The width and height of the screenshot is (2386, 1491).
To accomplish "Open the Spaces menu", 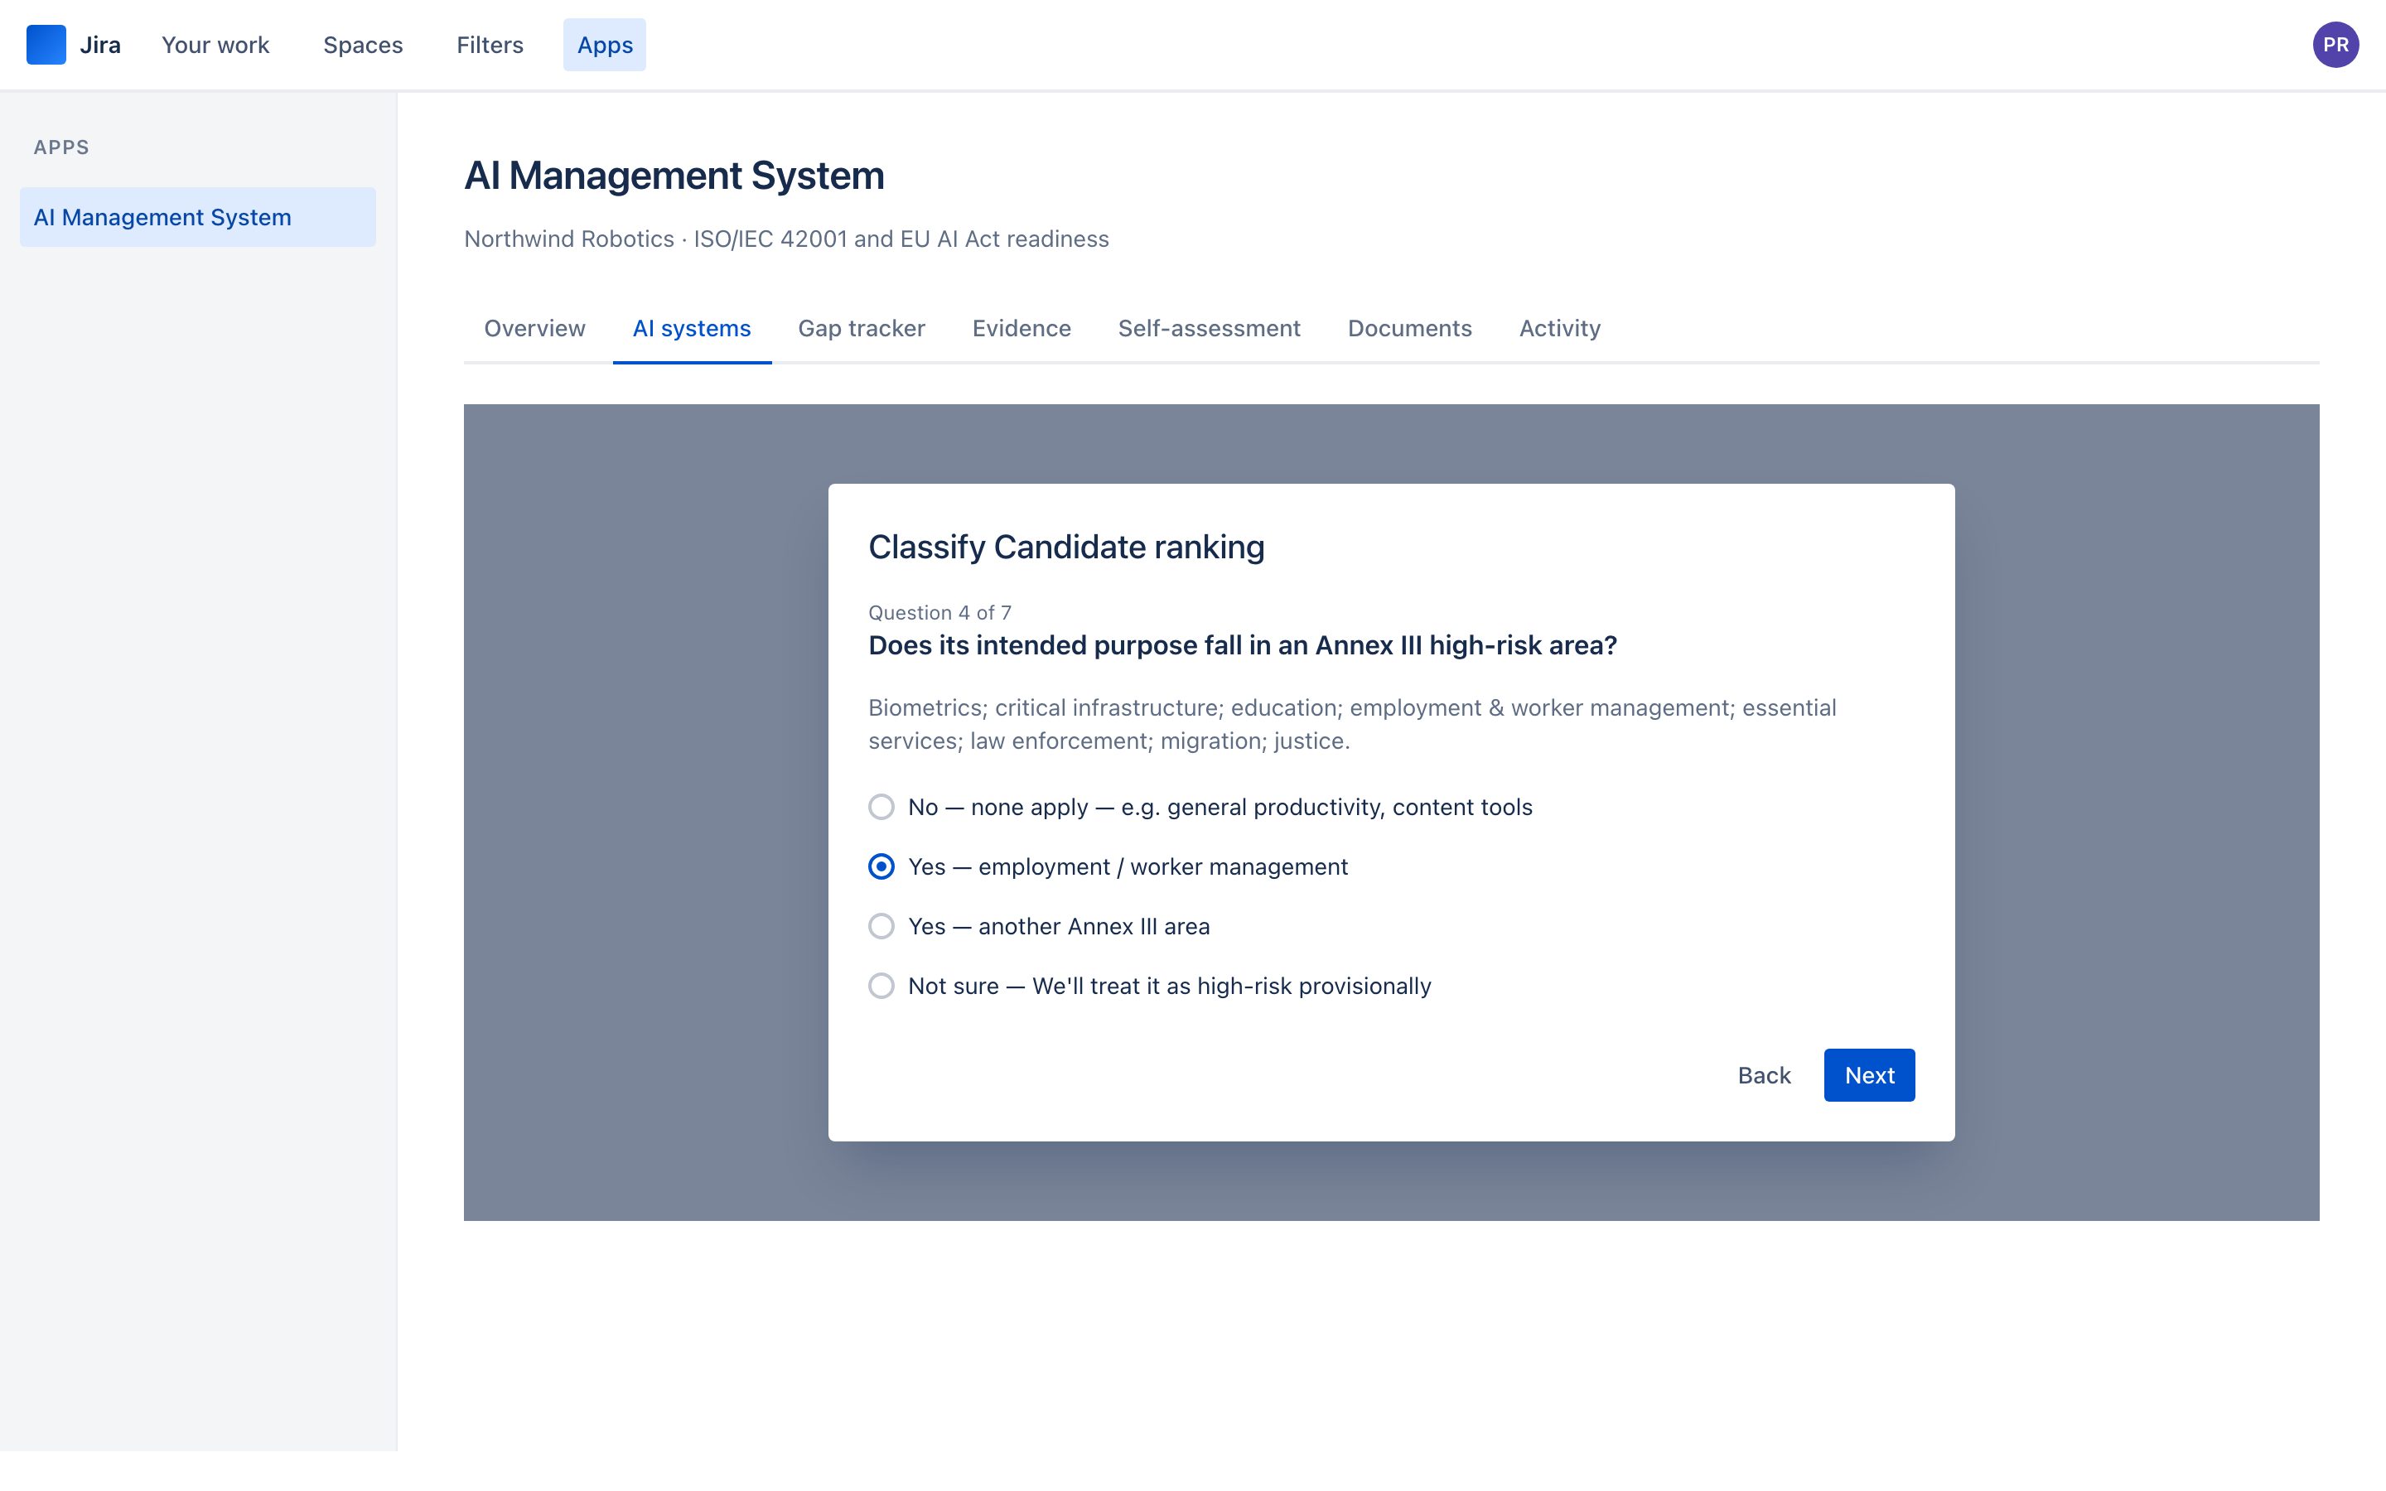I will [363, 45].
